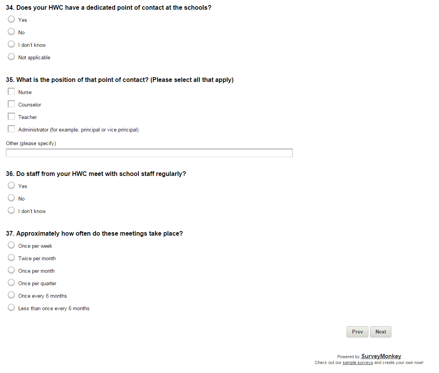Choose Not applicable for question 34
This screenshot has height=373, width=439.
coord(11,57)
